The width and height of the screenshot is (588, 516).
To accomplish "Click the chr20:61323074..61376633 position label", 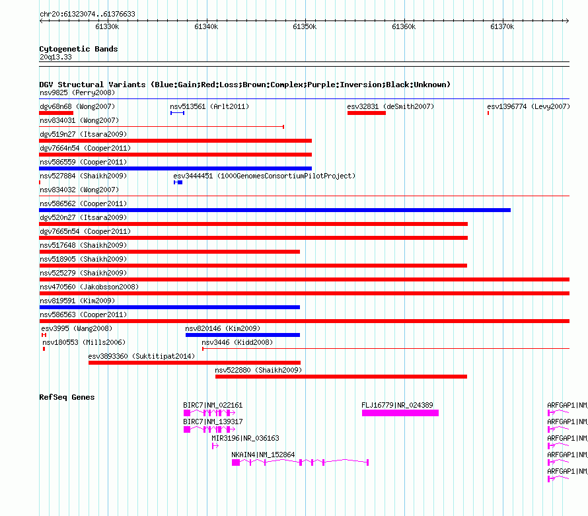I will pos(87,15).
